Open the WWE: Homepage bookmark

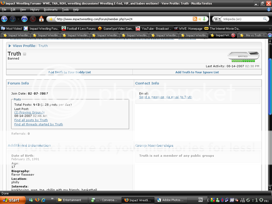[x=188, y=29]
